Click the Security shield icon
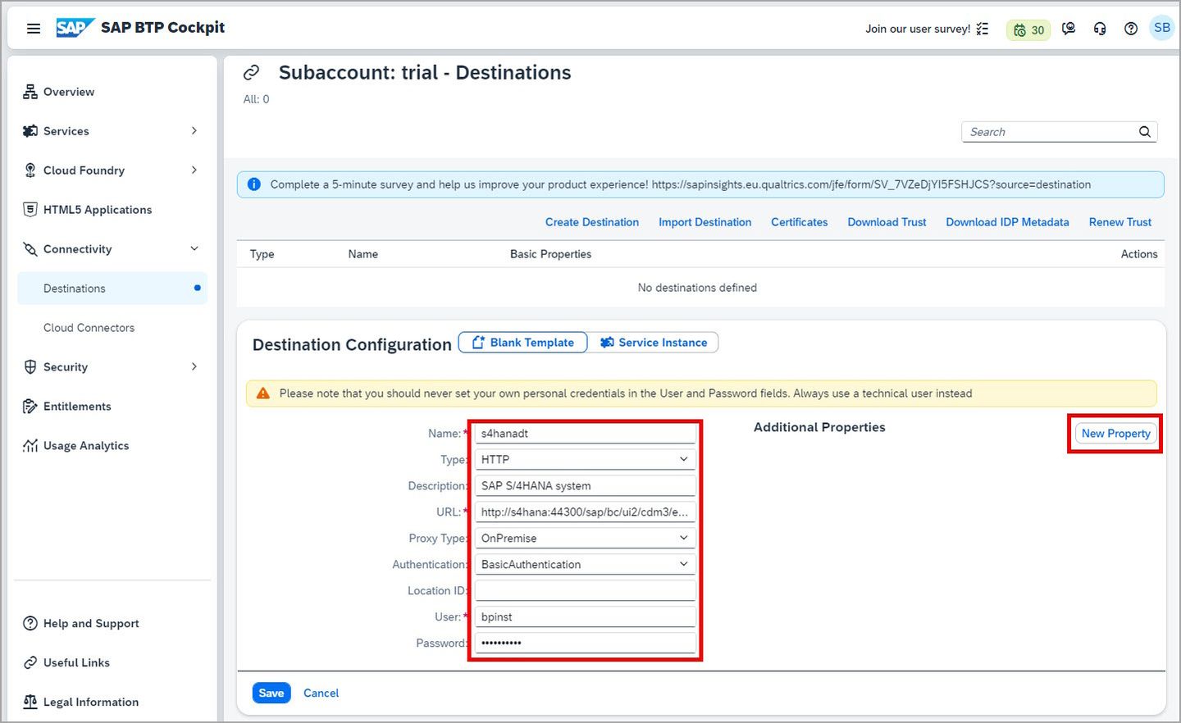 pos(30,367)
